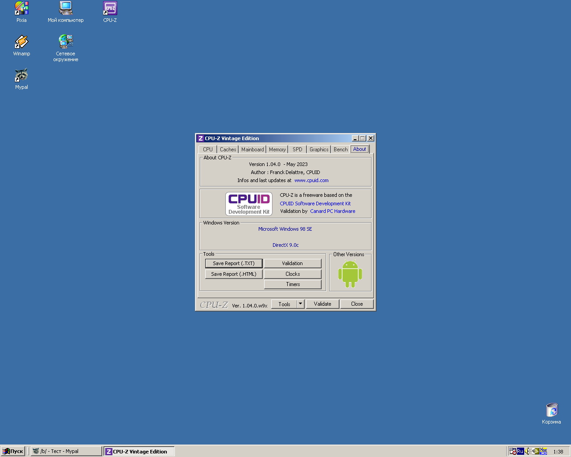Show the SPD tab
The height and width of the screenshot is (457, 571).
(298, 150)
